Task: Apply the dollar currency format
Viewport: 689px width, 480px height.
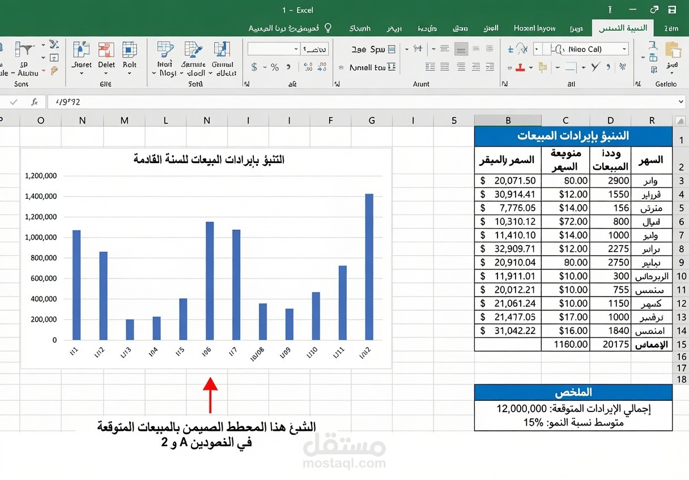Action: (254, 67)
